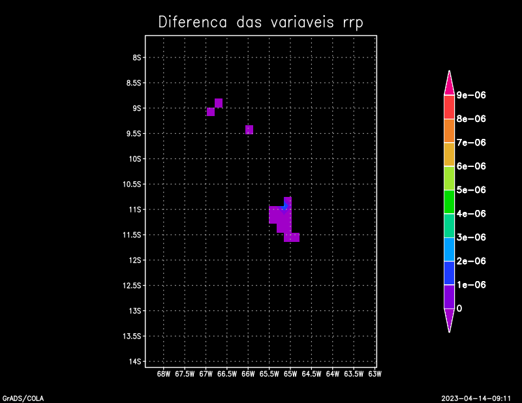Click the plot title "Diferenca das variaveis rrp"

[260, 22]
